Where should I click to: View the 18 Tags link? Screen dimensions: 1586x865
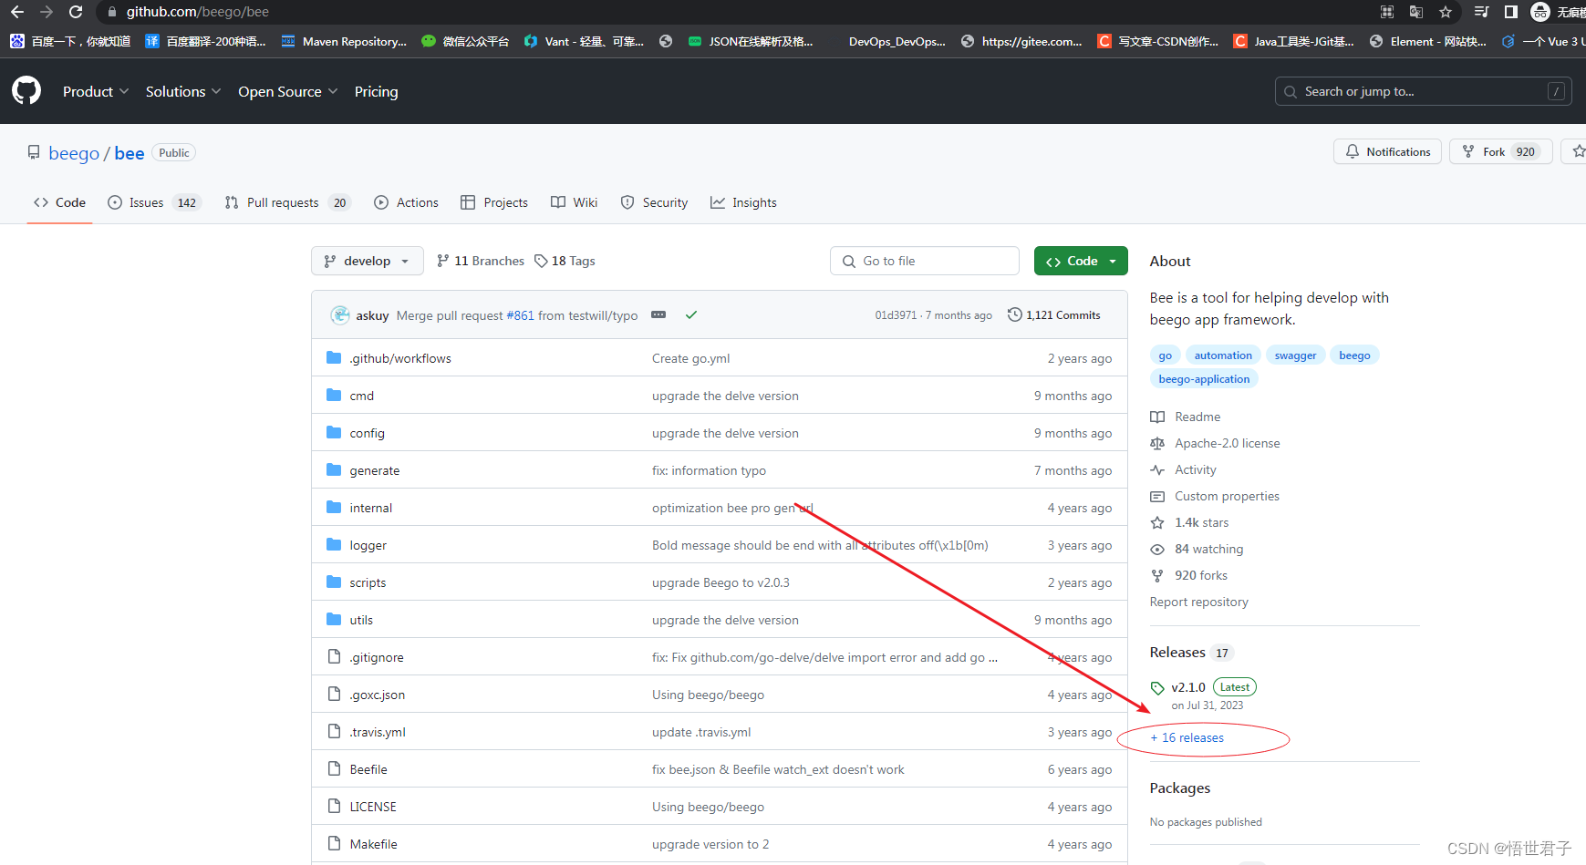point(565,261)
